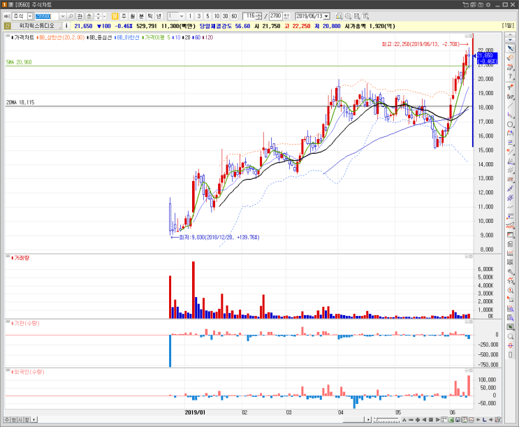Viewport: 519px width, 427px height.
Task: Toggle daily (일) chart period
Action: 115,16
